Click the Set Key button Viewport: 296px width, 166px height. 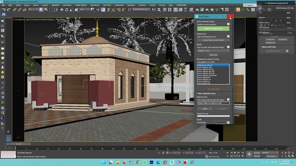(x=257, y=156)
